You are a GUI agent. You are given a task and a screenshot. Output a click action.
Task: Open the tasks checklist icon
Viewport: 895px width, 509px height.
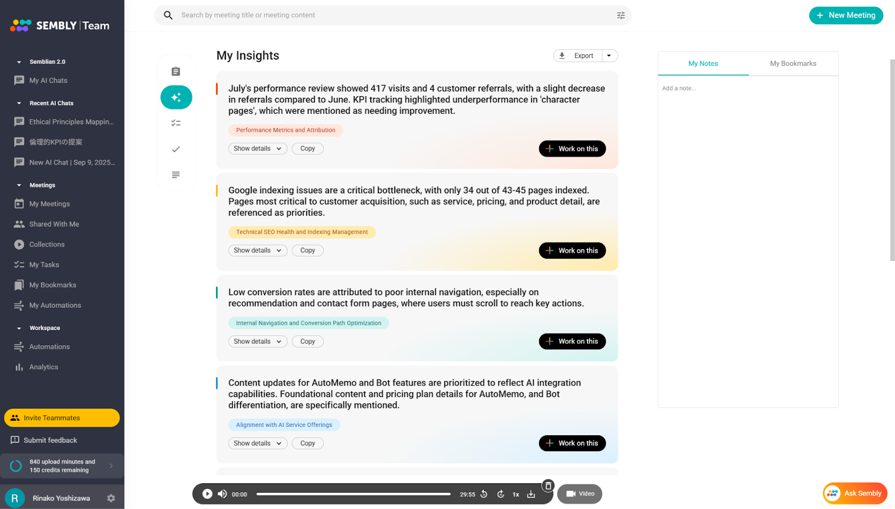click(x=176, y=123)
